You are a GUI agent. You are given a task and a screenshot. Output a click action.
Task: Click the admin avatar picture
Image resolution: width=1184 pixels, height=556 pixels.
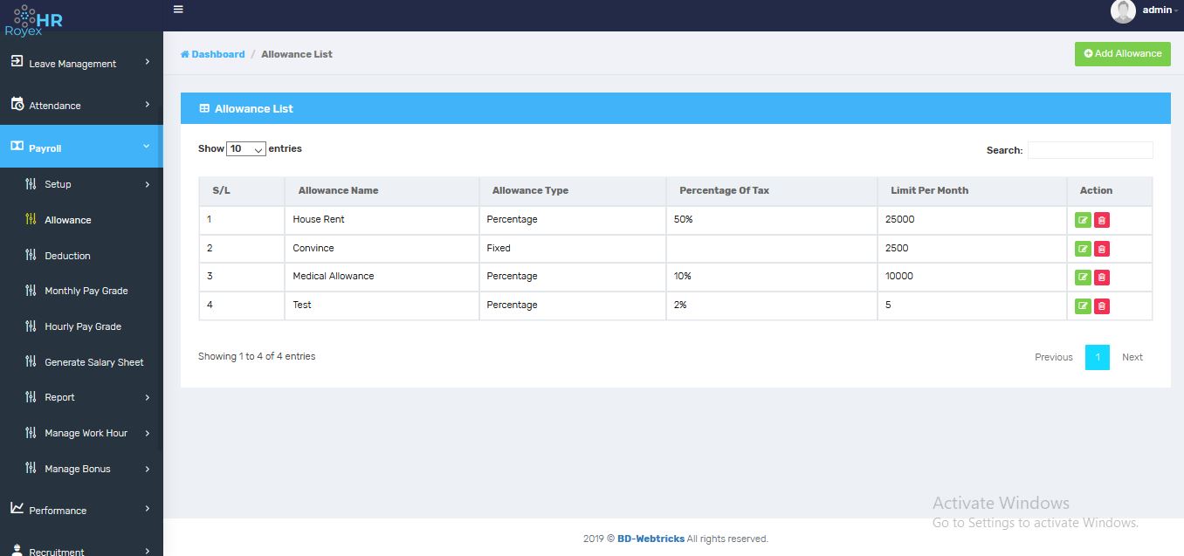(1123, 10)
